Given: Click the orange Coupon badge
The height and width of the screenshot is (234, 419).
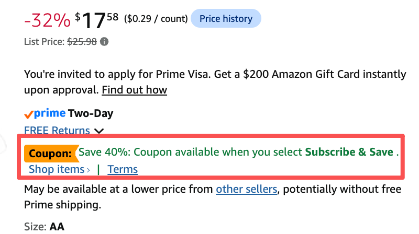Looking at the screenshot, I should pyautogui.click(x=51, y=154).
